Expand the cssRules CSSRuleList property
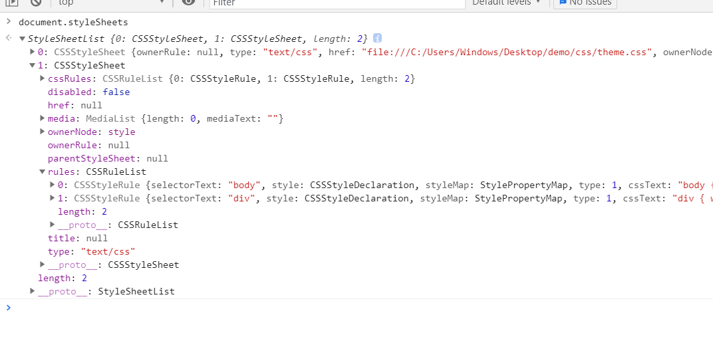 coord(43,78)
